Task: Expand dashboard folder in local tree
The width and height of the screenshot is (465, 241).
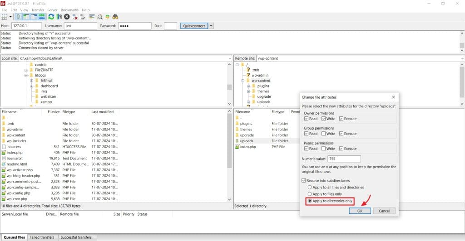Action: tap(31, 86)
